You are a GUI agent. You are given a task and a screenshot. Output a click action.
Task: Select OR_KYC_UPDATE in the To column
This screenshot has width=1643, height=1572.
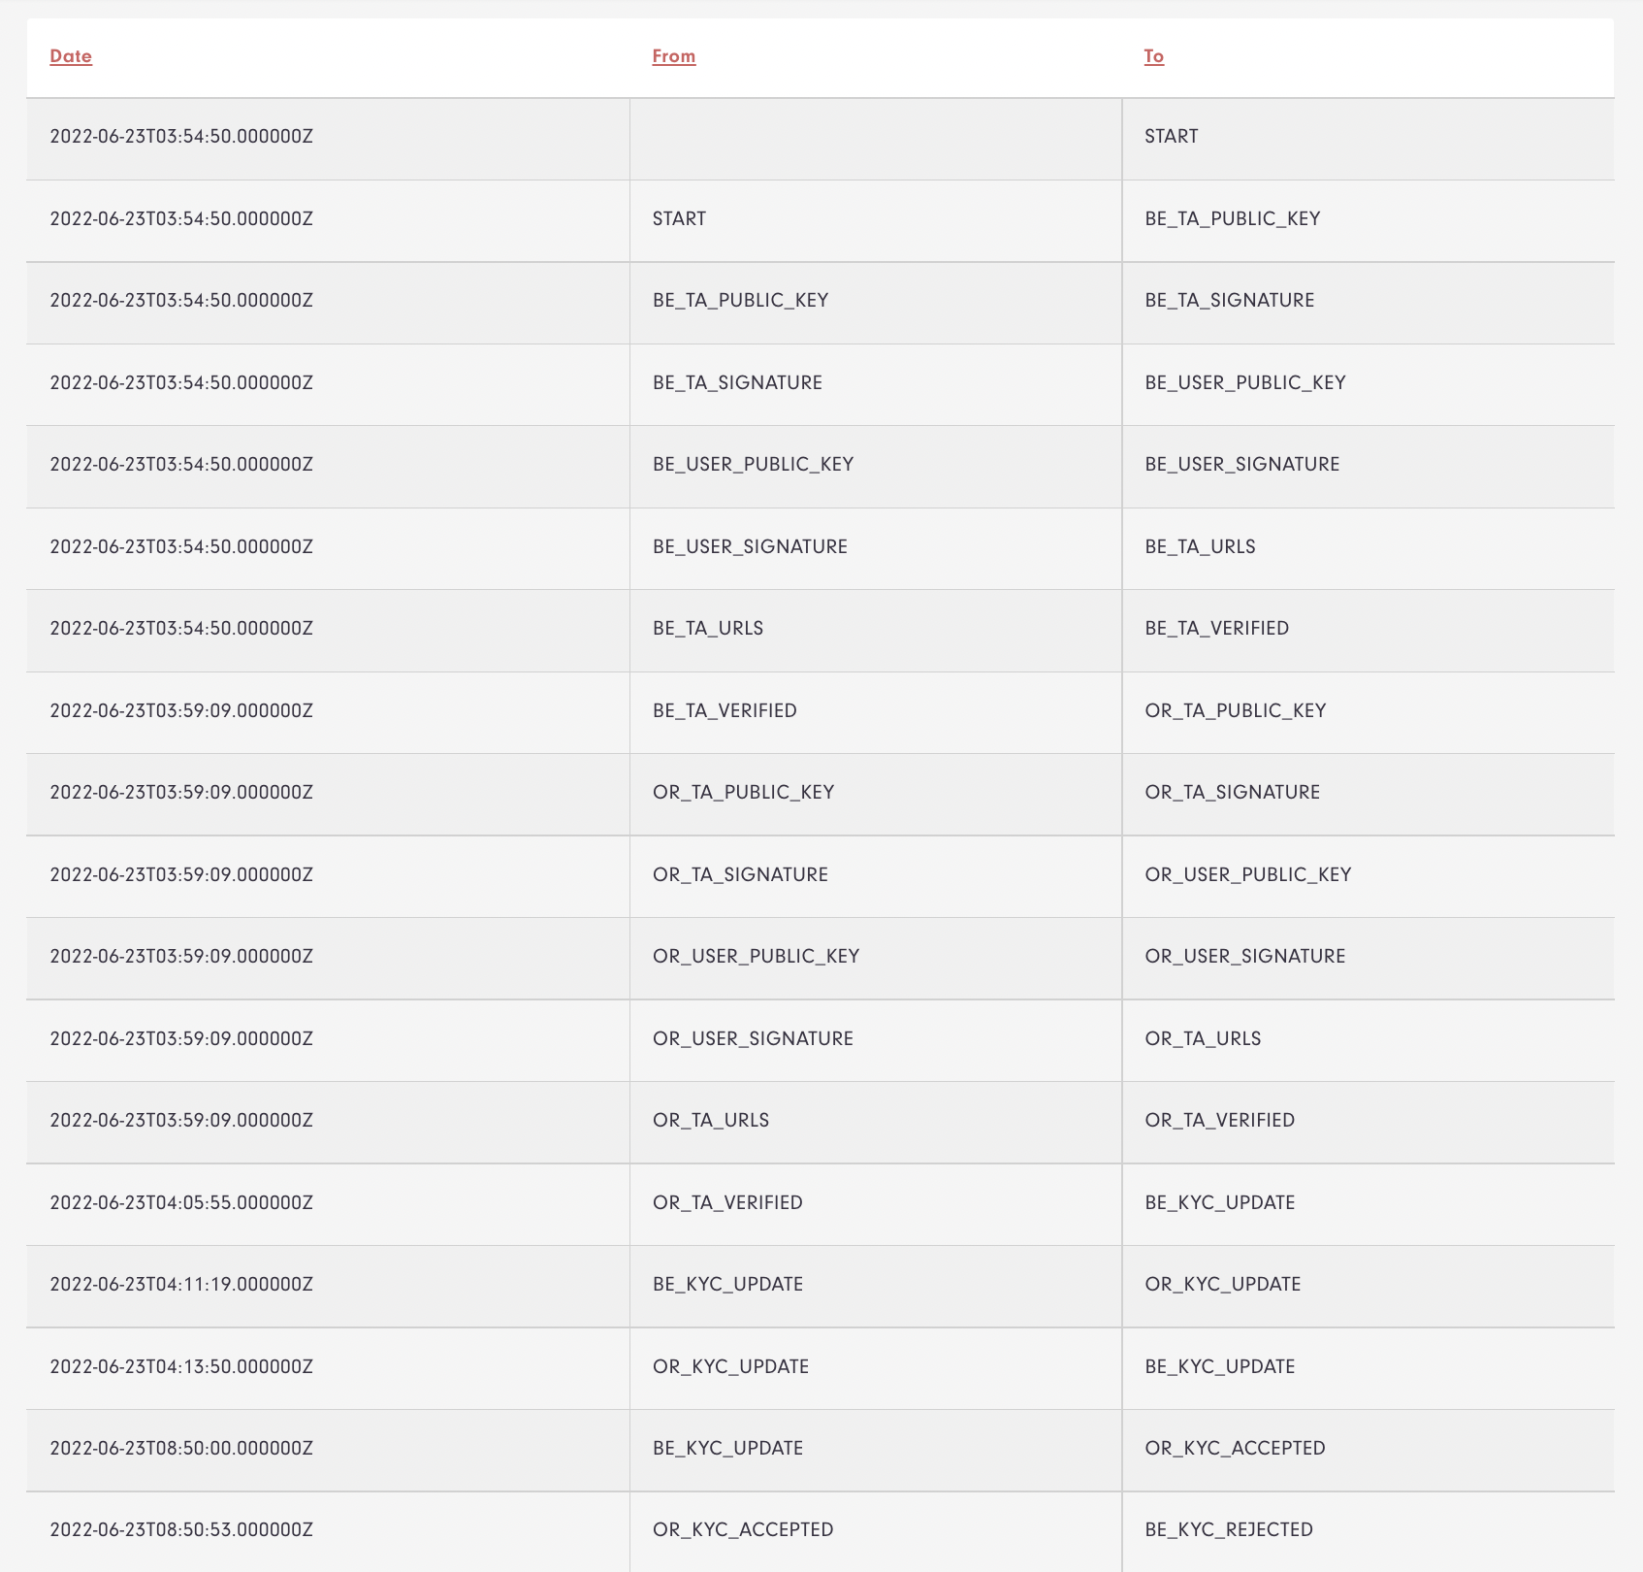[x=1223, y=1284]
